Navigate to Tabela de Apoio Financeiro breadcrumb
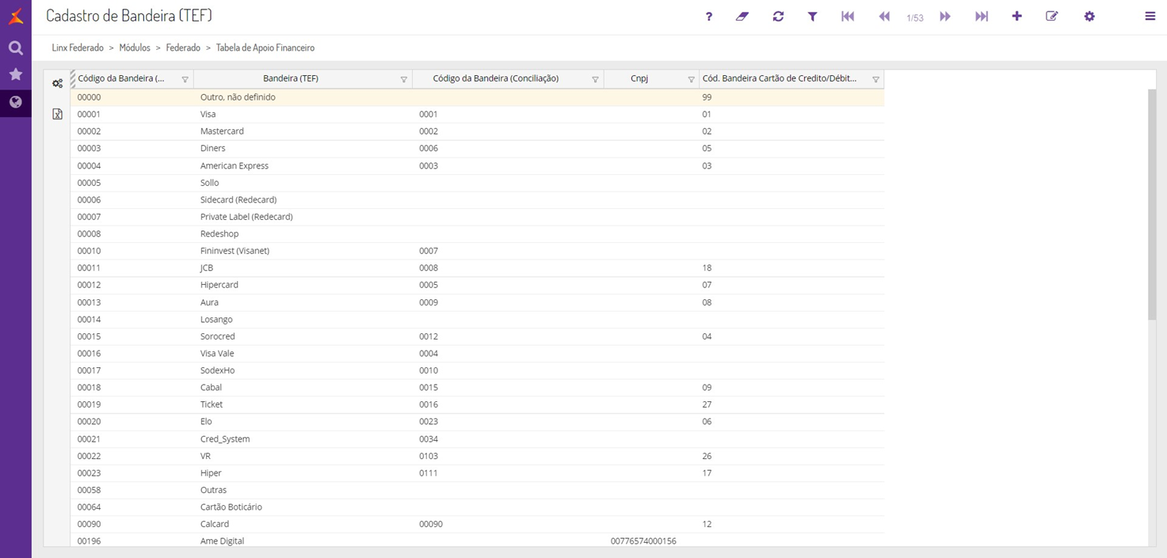Viewport: 1167px width, 558px height. click(265, 47)
